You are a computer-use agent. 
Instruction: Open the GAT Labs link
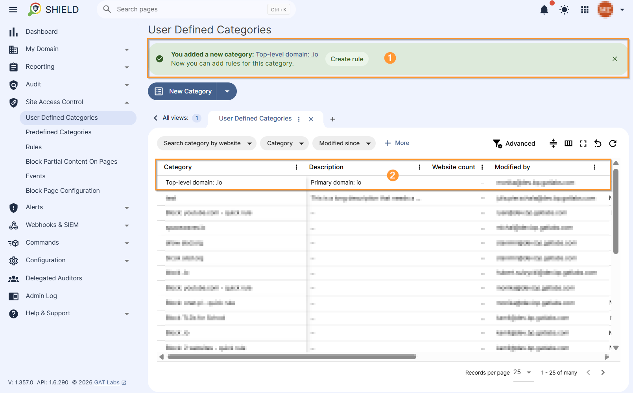pyautogui.click(x=107, y=382)
